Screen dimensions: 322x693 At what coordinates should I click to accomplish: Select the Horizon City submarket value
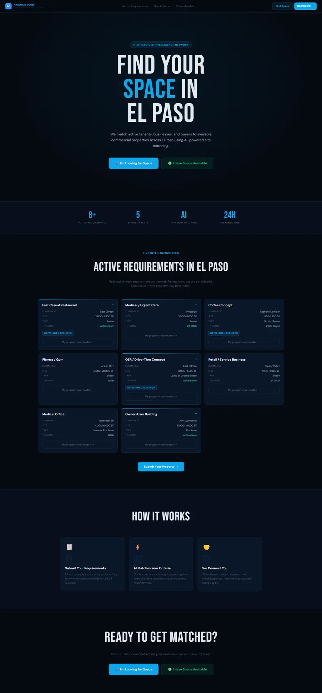coord(107,366)
